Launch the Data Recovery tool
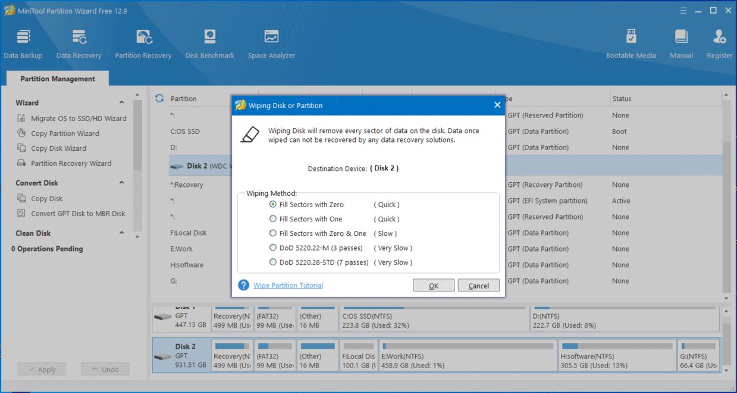This screenshot has height=393, width=737. [79, 44]
